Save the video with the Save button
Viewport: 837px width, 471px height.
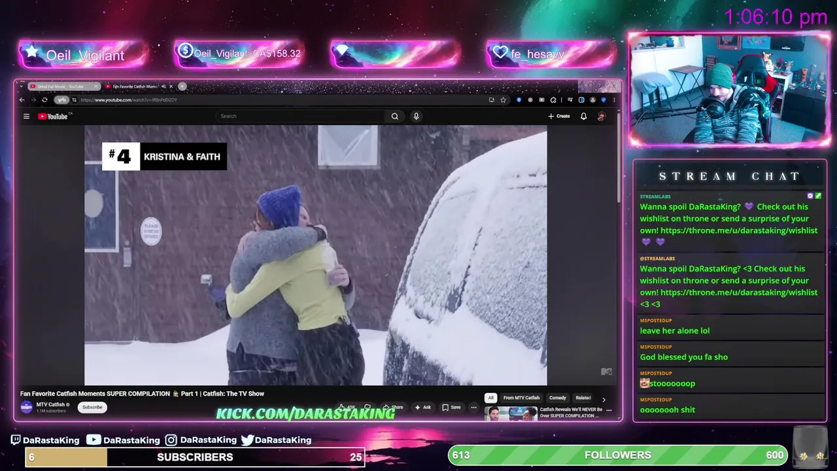(451, 407)
